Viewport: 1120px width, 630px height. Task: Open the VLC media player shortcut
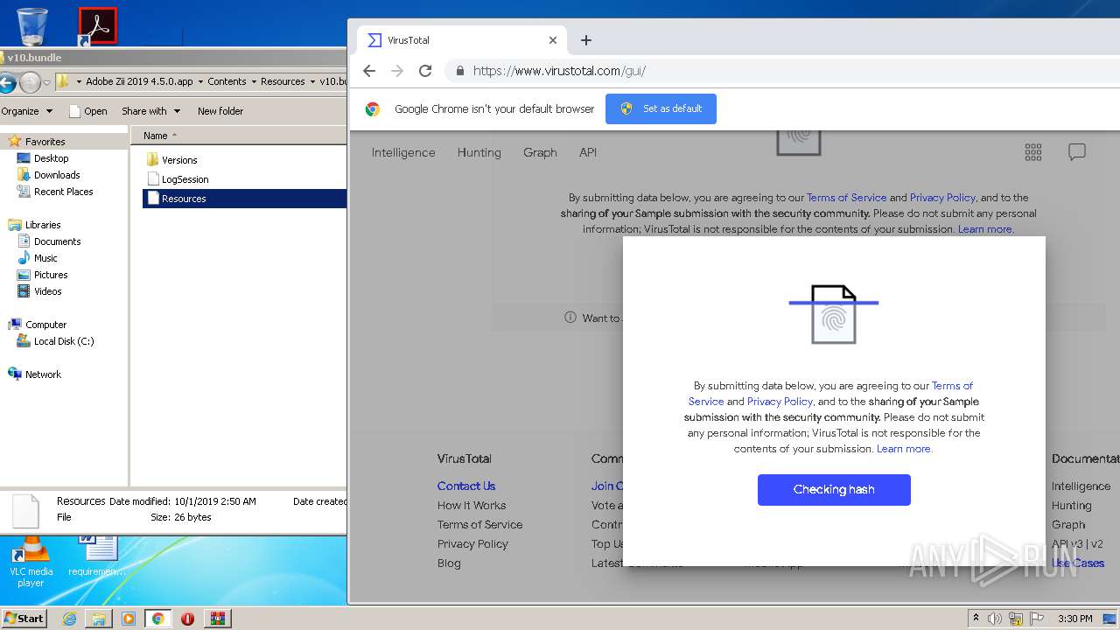[x=31, y=563]
